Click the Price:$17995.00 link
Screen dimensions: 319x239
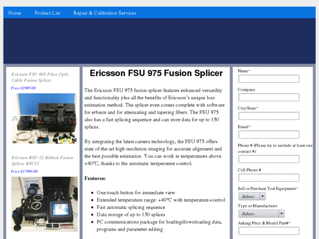(24, 171)
